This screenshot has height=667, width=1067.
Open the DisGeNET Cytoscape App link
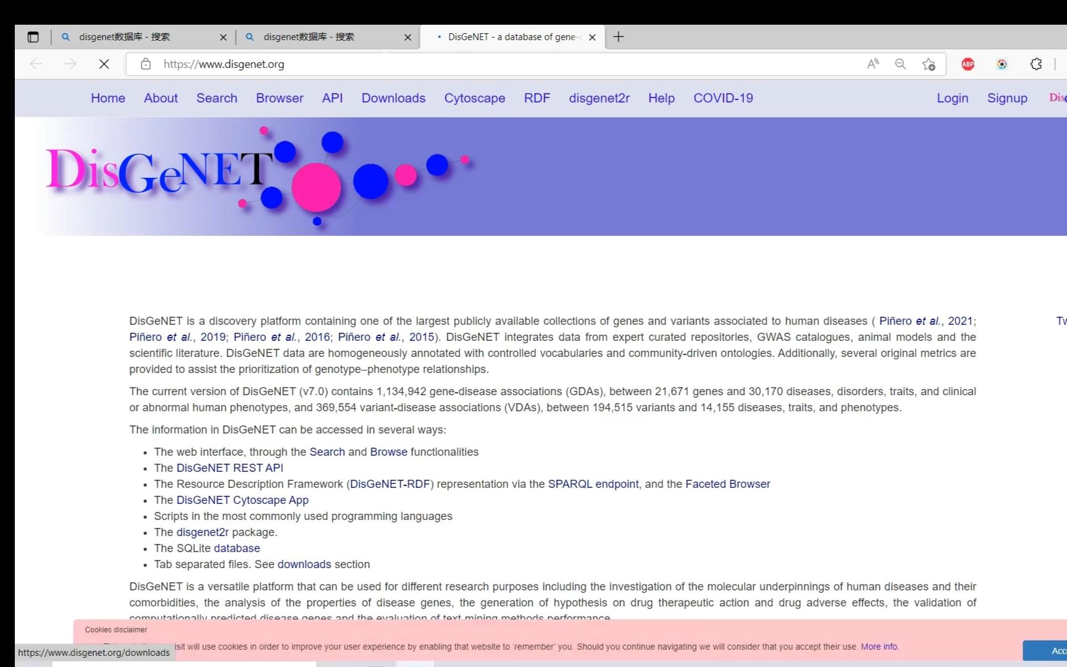(x=242, y=500)
